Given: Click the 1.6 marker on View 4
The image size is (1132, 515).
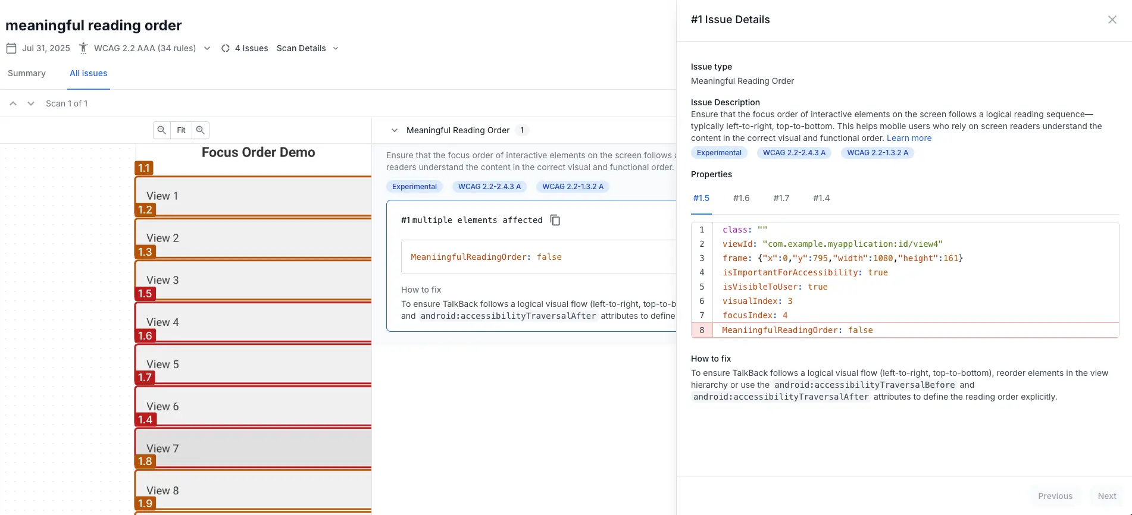Looking at the screenshot, I should click(x=145, y=336).
